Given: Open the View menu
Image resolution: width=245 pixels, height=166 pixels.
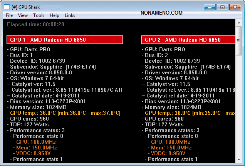Looking at the screenshot, I should [x=23, y=15].
